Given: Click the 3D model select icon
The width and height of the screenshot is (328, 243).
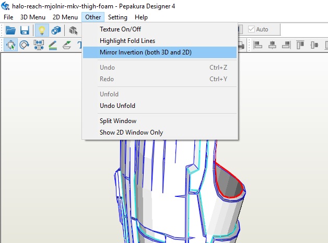Looking at the screenshot, I should pyautogui.click(x=73, y=30).
